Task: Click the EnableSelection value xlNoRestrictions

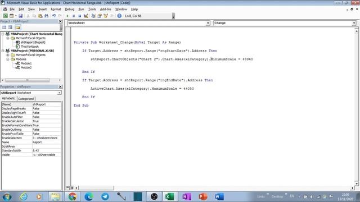Action: tap(47, 138)
